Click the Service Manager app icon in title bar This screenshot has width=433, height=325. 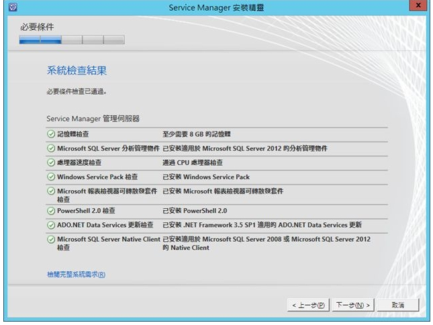(13, 7)
